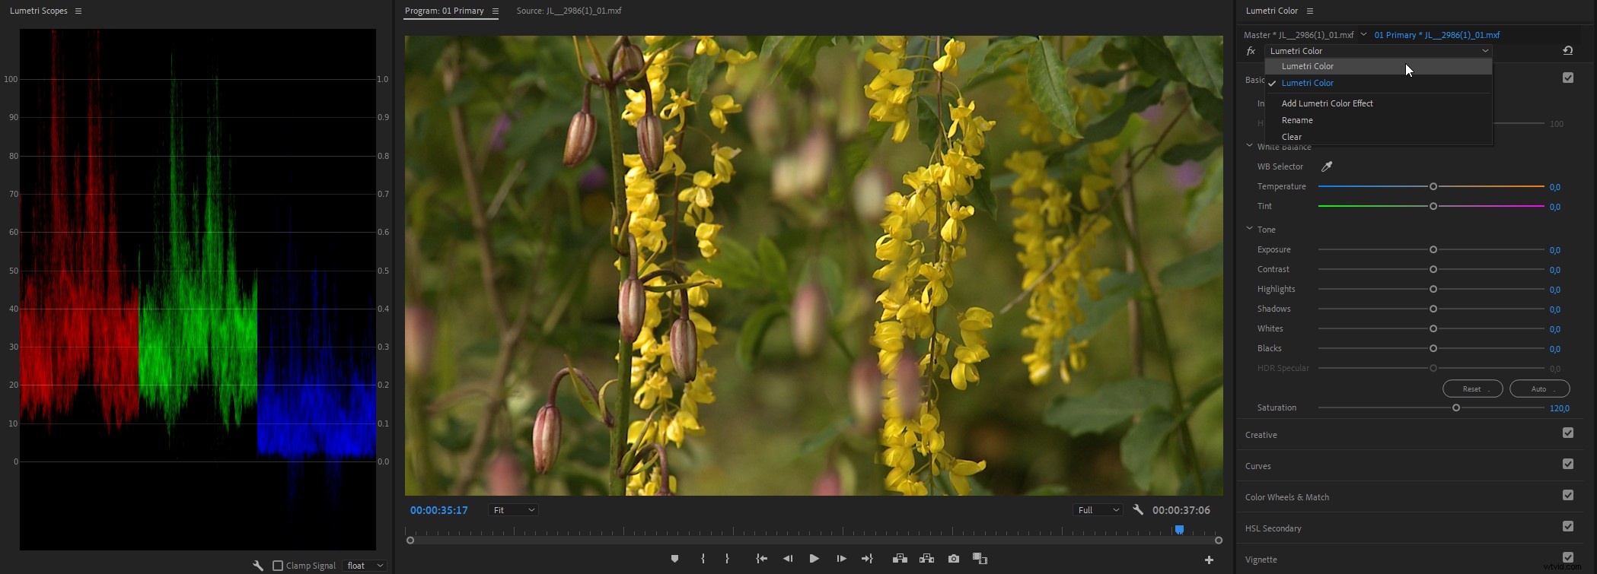Click the Mark Out bracket icon

[728, 559]
